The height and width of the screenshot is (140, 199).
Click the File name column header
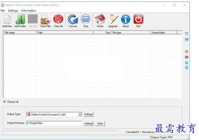pos(20,32)
